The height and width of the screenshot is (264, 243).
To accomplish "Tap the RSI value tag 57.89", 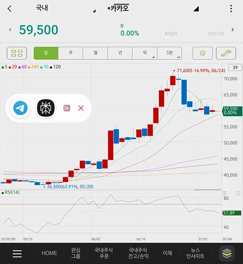I will [232, 213].
